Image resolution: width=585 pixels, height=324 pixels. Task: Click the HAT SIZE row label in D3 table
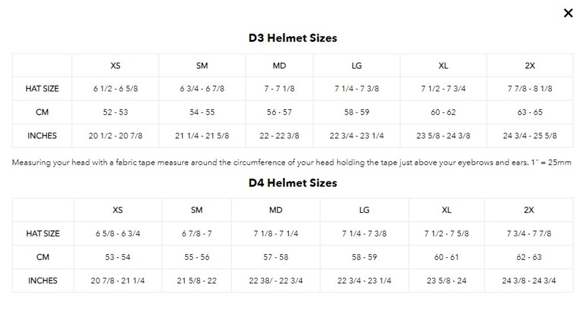click(x=42, y=89)
